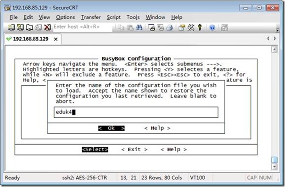Minimize the SecureCRT window
Viewport: 285px width, 187px height.
(246, 8)
